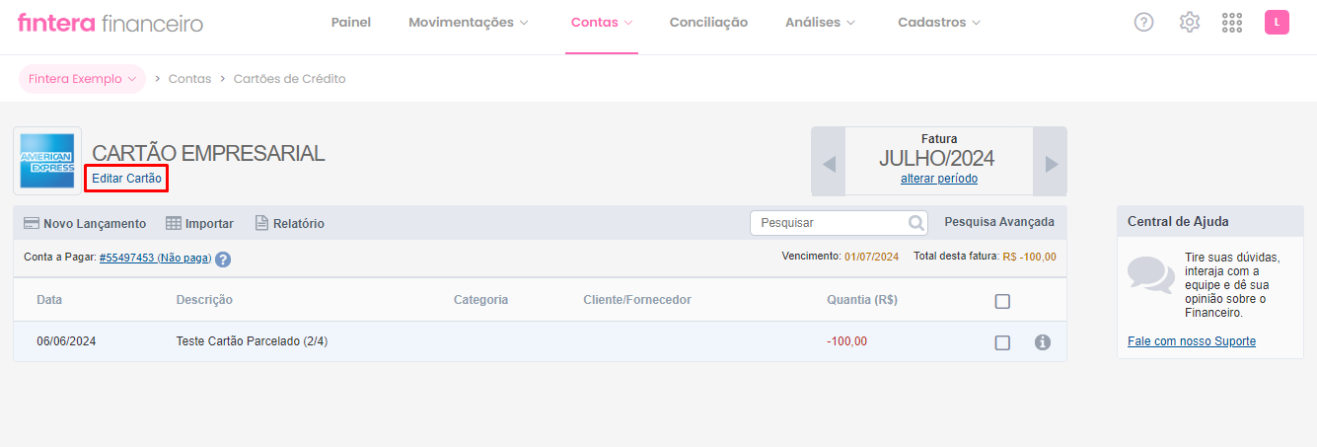Click the Central de Ajuda heading
The width and height of the screenshot is (1317, 447).
tap(1178, 222)
